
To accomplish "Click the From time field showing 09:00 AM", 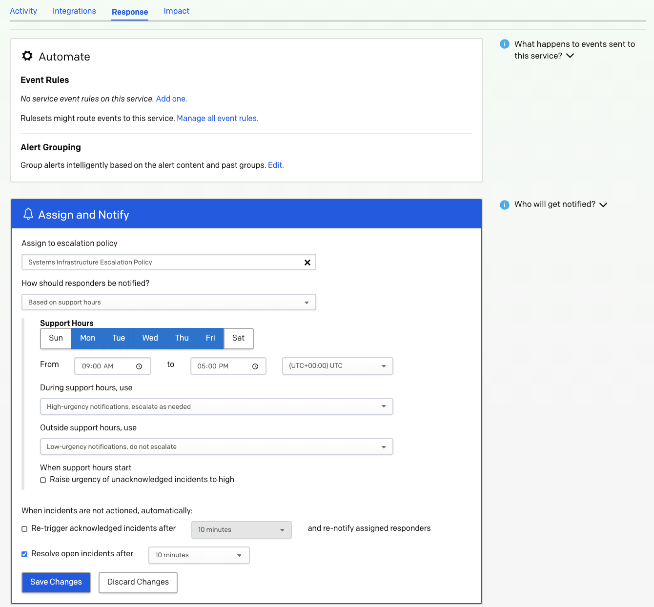I will (x=113, y=366).
